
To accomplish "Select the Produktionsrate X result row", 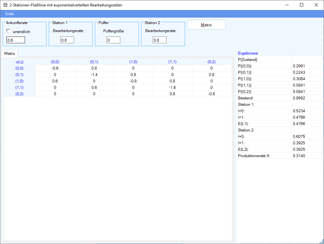I will point(264,156).
